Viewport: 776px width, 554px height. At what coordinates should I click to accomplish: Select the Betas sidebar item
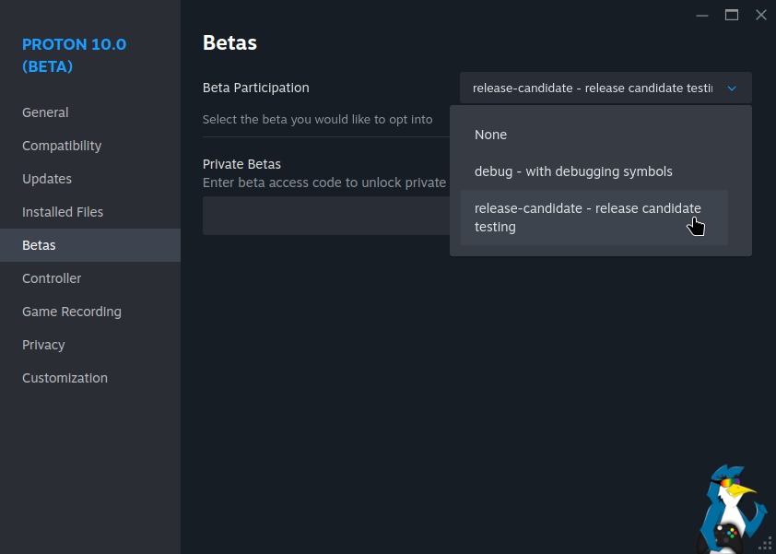tap(39, 245)
